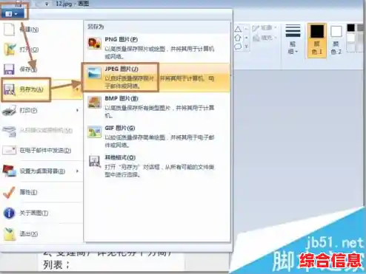Click the send in email envelope icon
Image resolution: width=366 pixels, height=274 pixels.
pos(10,150)
